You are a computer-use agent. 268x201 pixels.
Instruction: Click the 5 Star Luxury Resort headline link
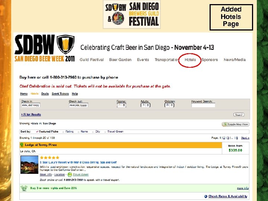coord(78,162)
